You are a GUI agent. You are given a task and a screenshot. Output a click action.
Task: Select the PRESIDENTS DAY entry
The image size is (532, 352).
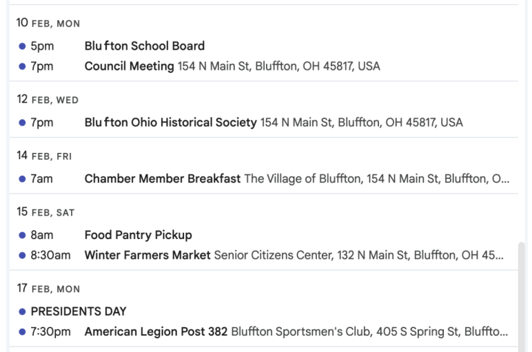pos(79,311)
